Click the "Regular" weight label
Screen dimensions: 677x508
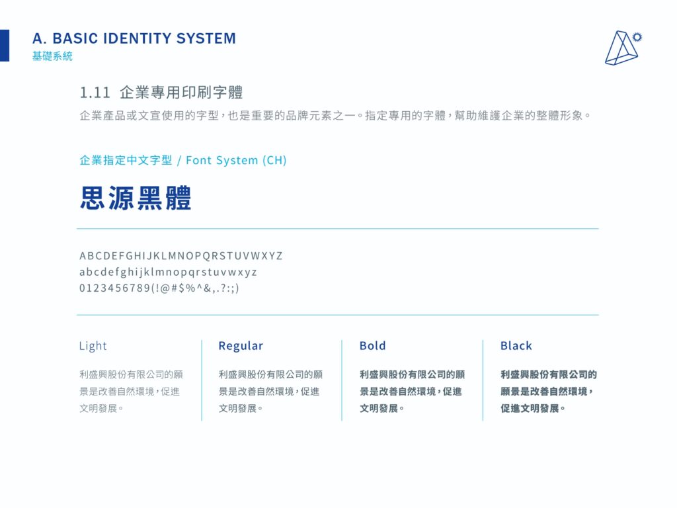click(x=241, y=346)
